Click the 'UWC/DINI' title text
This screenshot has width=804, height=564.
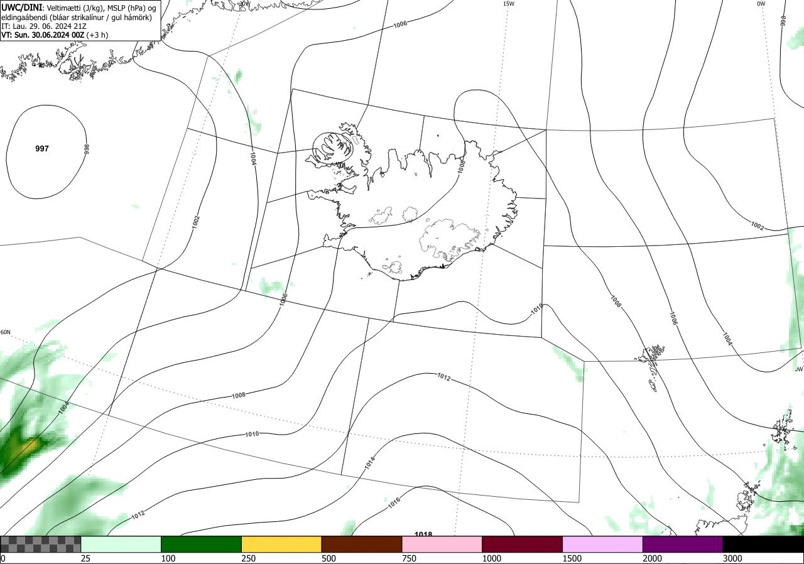pos(21,7)
